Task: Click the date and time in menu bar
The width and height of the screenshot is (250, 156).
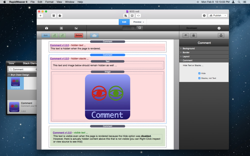Action: (x=215, y=2)
